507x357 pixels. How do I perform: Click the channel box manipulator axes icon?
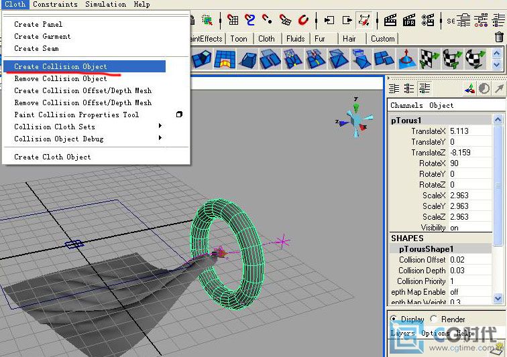470,88
